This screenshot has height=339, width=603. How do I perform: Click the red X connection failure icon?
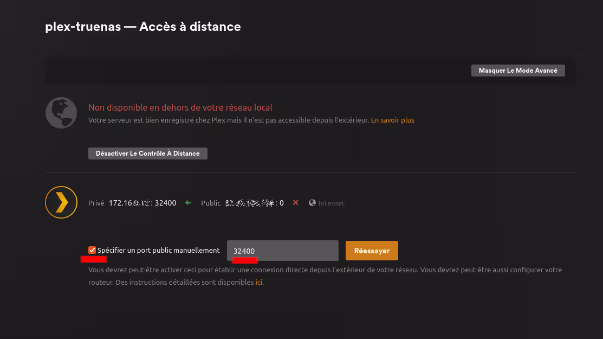pyautogui.click(x=295, y=203)
